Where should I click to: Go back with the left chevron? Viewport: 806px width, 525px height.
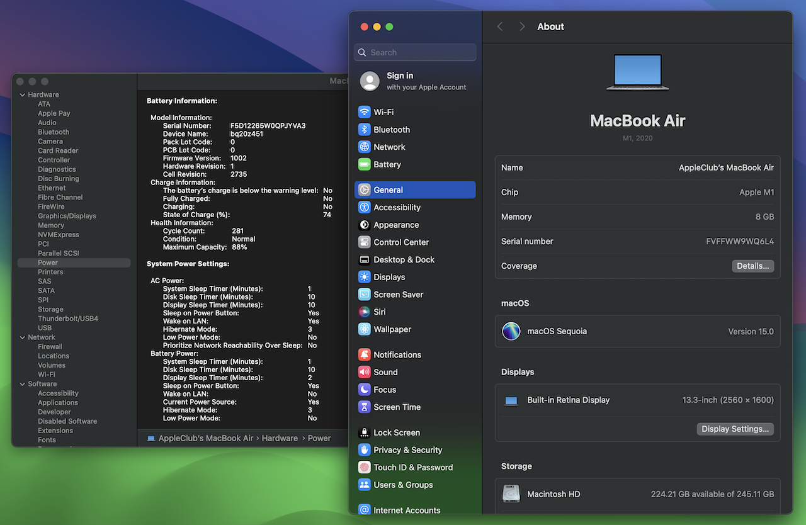coord(500,26)
